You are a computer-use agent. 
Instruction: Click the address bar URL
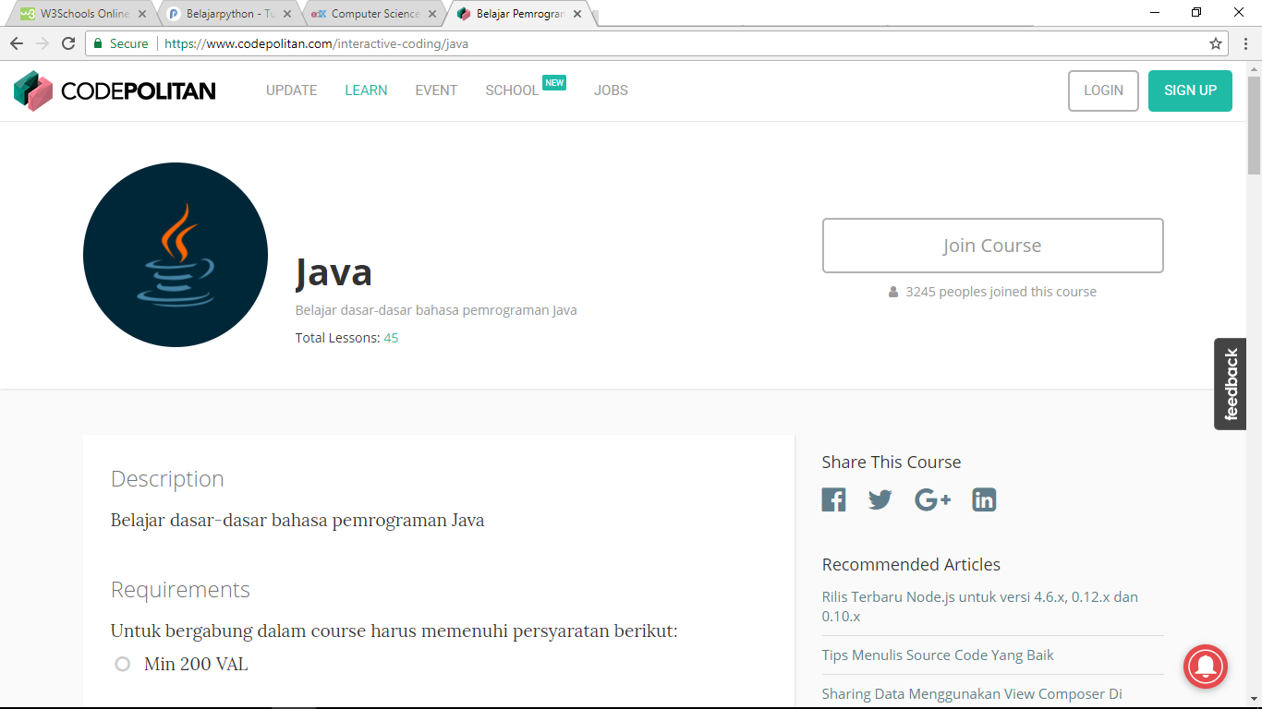pos(316,43)
